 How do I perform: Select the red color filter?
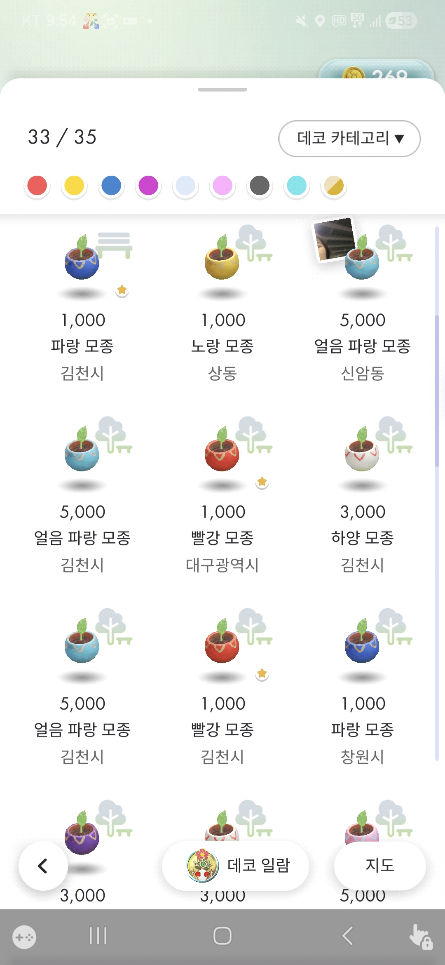pos(37,186)
